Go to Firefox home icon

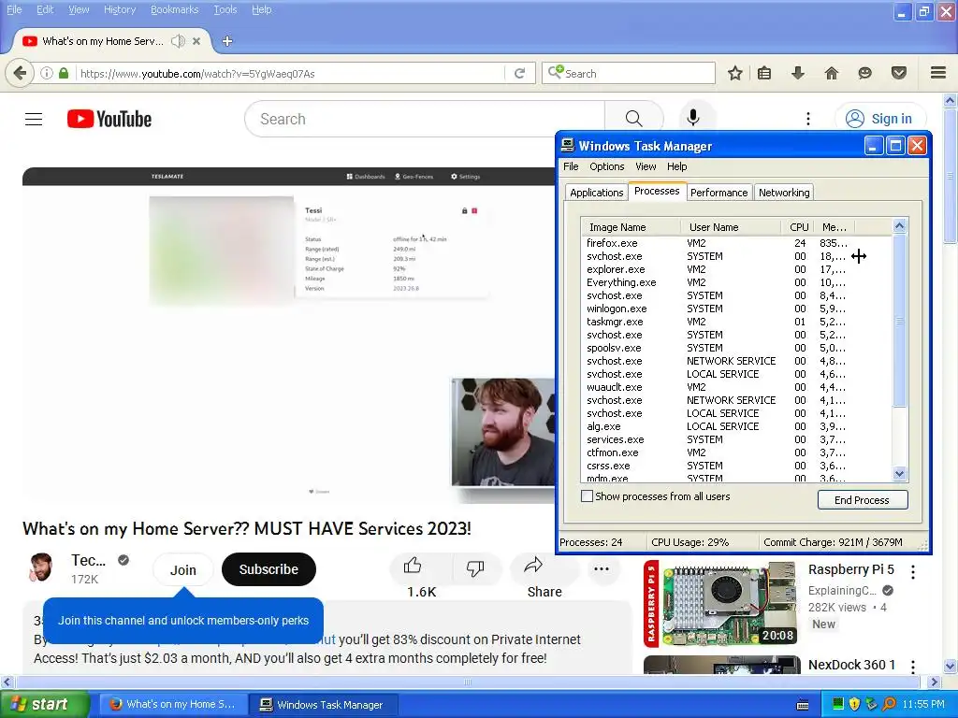click(x=832, y=73)
